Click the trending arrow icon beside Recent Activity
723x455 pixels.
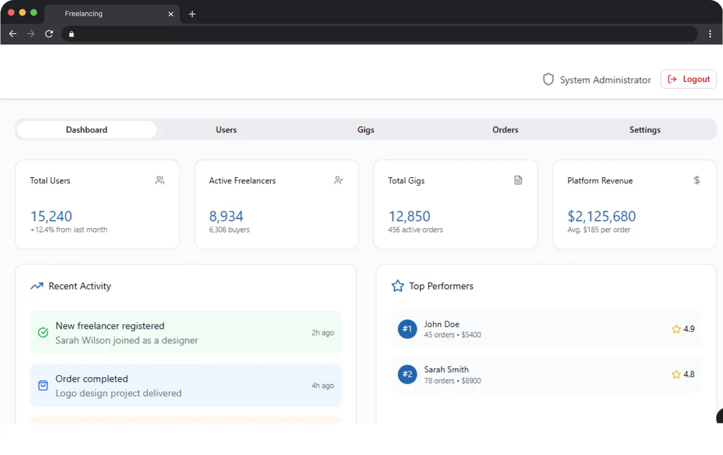(x=37, y=286)
